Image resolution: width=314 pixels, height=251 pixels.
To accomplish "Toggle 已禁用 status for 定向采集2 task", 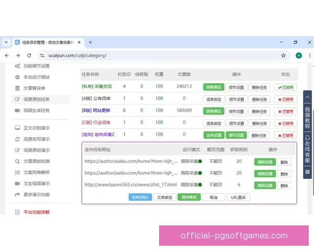I will (x=286, y=135).
